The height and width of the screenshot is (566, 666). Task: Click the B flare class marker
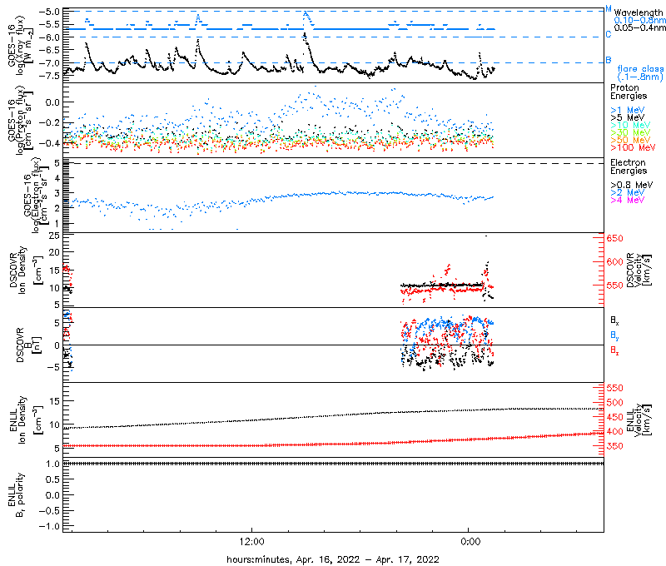click(609, 60)
